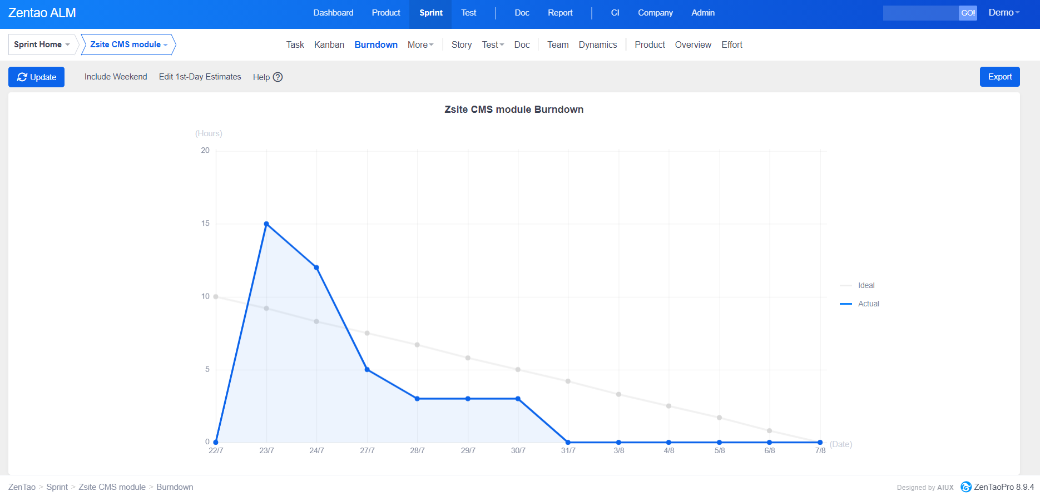Click the Help question mark icon
Viewport: 1040px width, 496px height.
(x=278, y=77)
